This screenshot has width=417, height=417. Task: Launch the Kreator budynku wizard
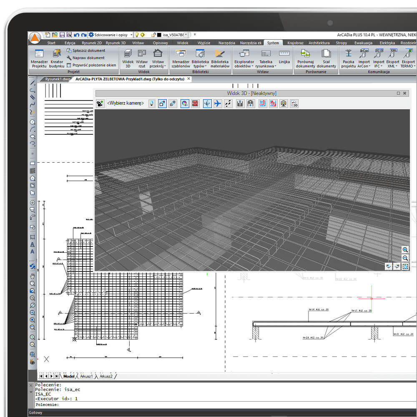[57, 58]
